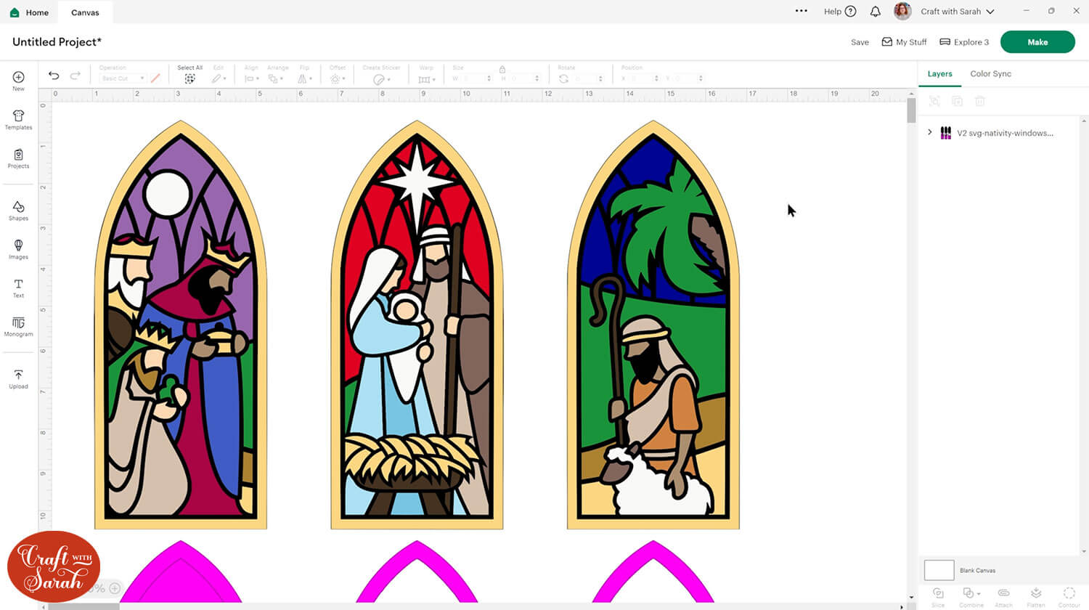
Task: Open the Shapes tool in sidebar
Action: pyautogui.click(x=18, y=211)
